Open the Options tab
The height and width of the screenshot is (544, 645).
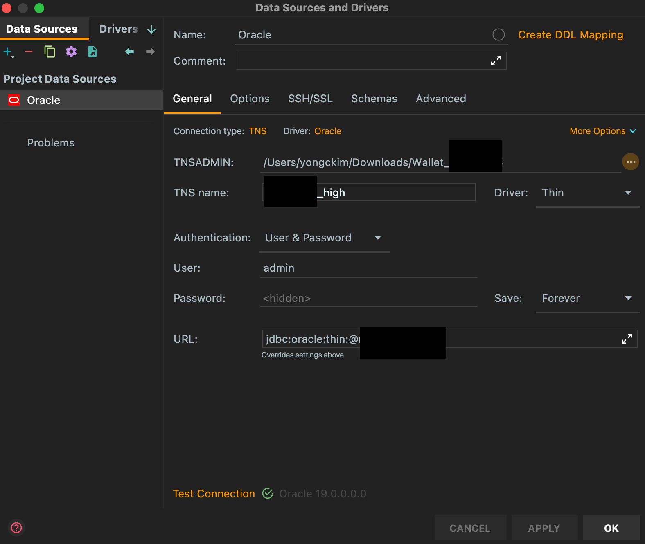coord(250,99)
